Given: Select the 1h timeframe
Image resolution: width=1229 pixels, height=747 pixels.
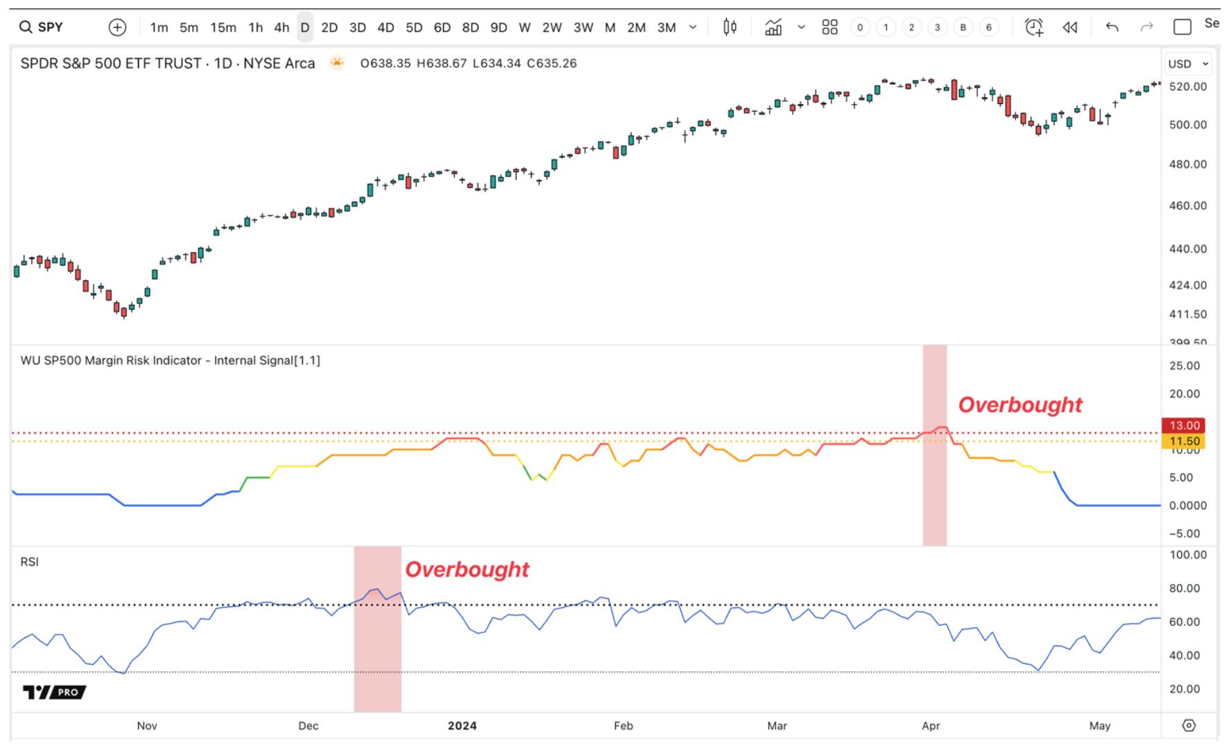Looking at the screenshot, I should click(256, 28).
